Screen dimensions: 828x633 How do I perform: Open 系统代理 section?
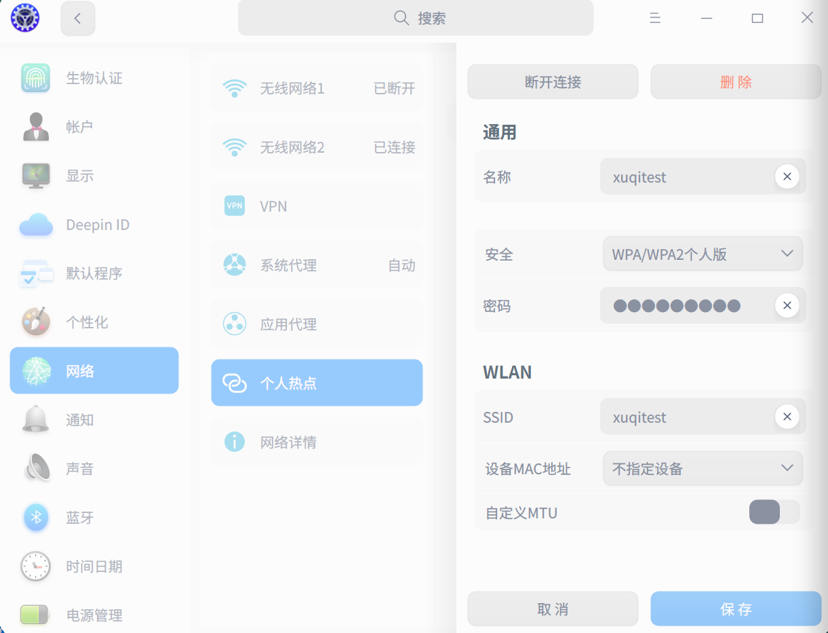tap(317, 265)
